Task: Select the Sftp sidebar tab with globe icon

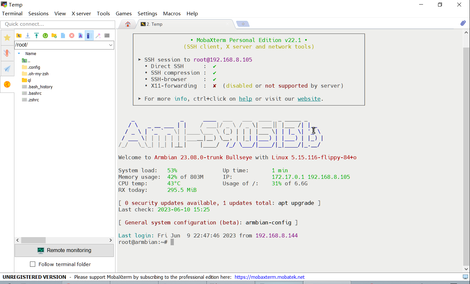Action: click(x=7, y=84)
